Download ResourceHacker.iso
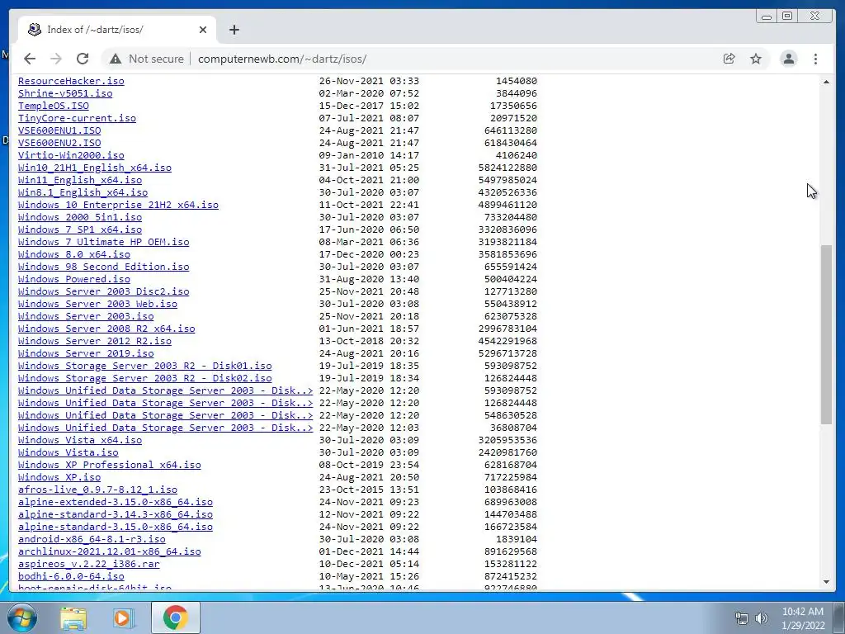This screenshot has width=845, height=634. pos(71,81)
